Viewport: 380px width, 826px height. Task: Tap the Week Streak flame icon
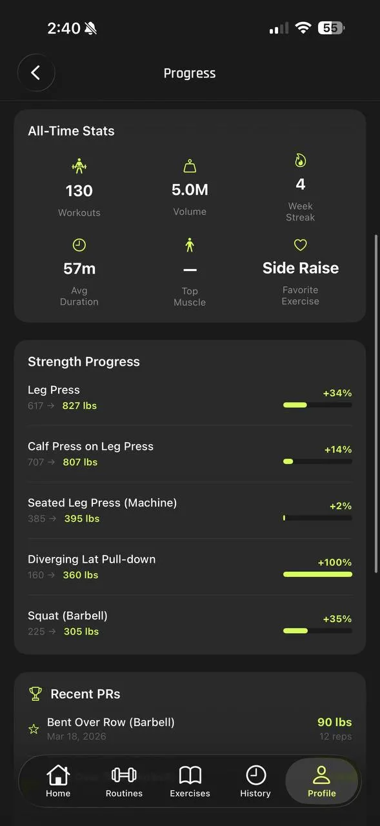click(300, 159)
